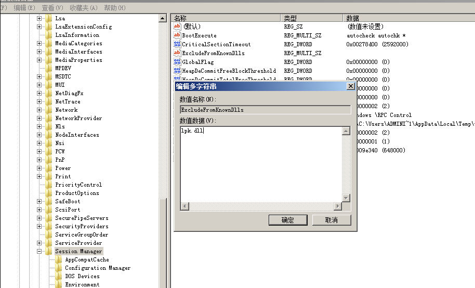Expand the Network registry key
This screenshot has height=288, width=475.
tap(39, 110)
